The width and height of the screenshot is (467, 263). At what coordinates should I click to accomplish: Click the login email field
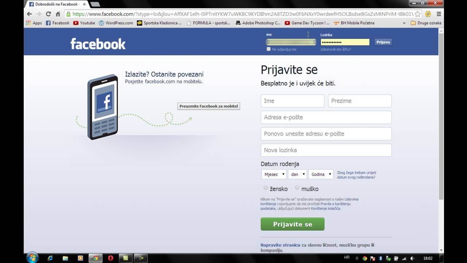[x=291, y=42]
